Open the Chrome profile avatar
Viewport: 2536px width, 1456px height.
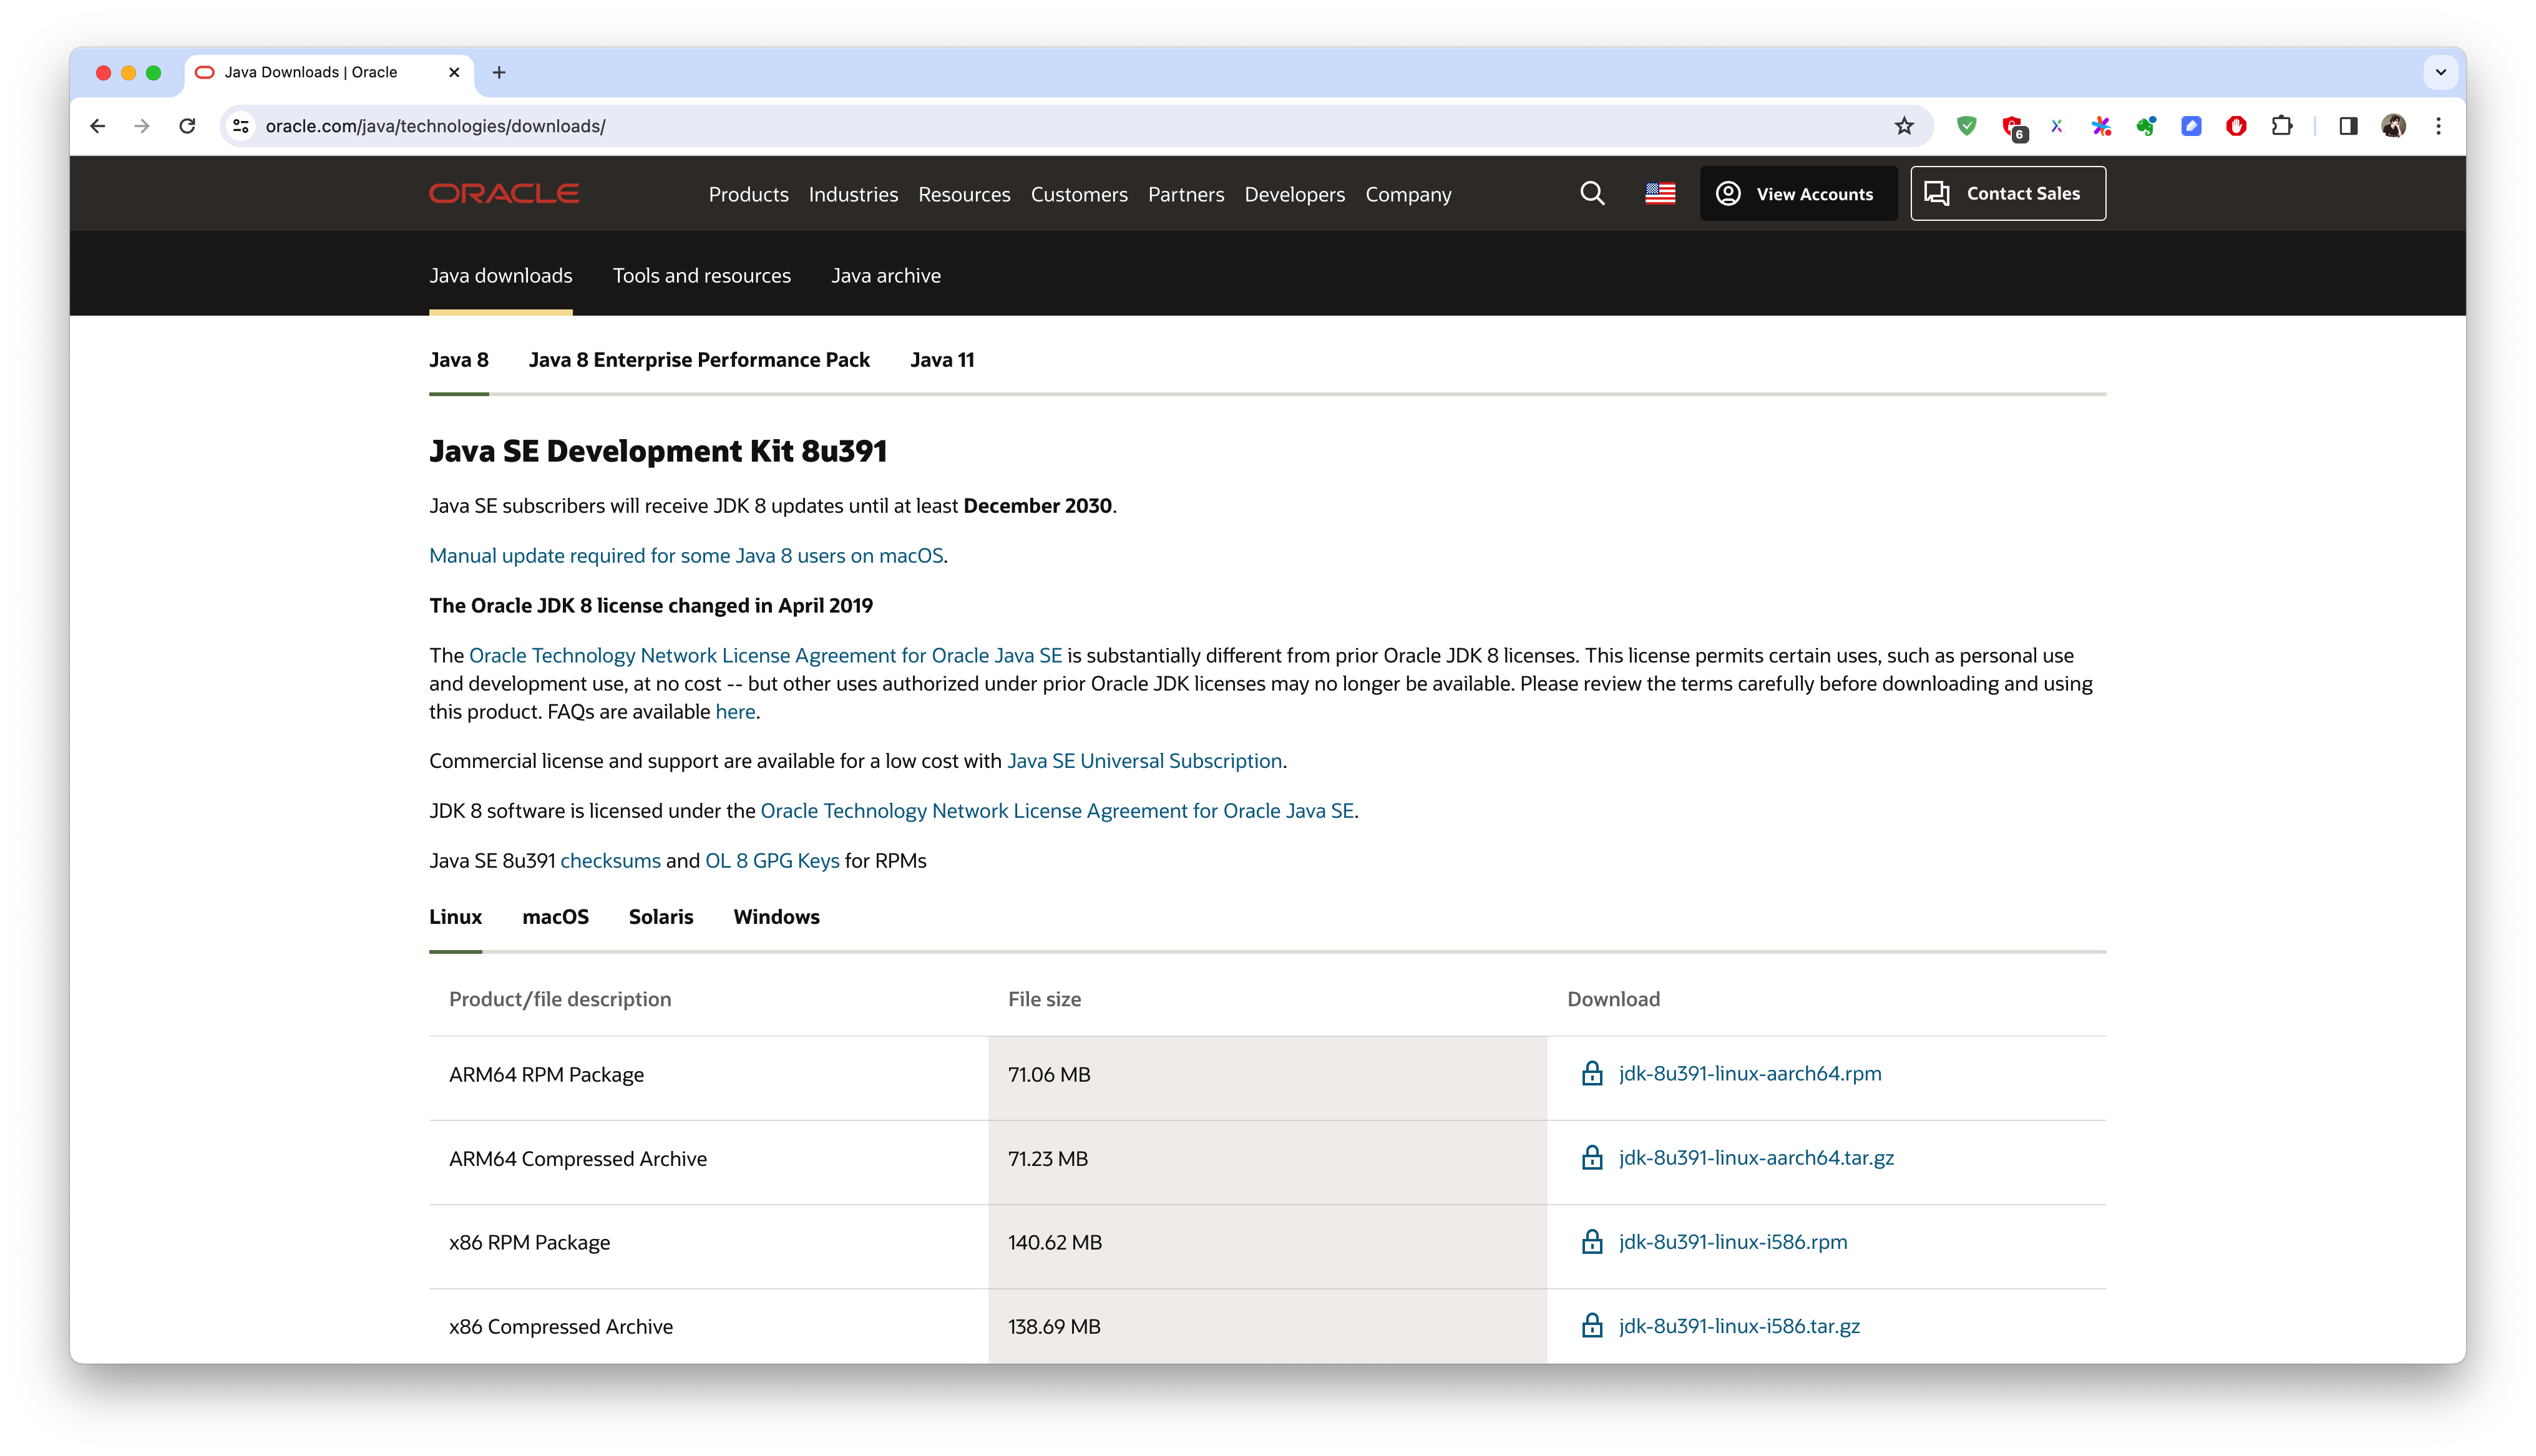pyautogui.click(x=2393, y=126)
